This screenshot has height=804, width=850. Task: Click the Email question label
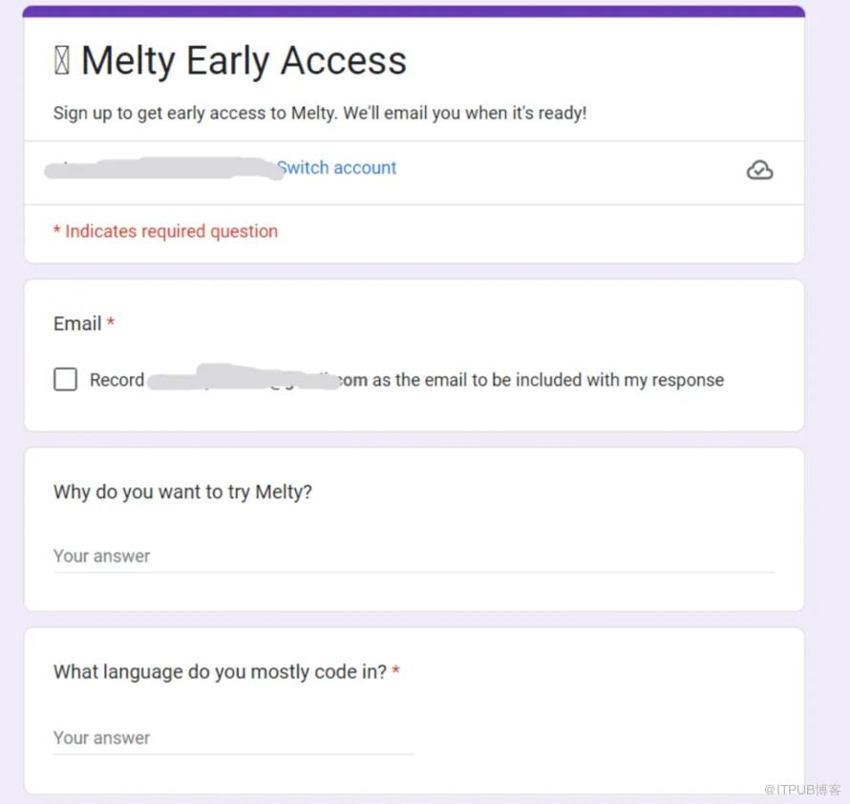77,324
